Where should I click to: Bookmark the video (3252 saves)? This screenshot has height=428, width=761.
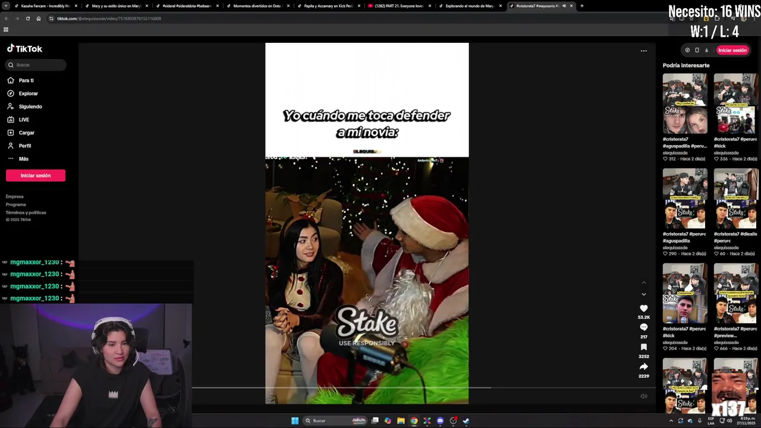click(x=643, y=347)
